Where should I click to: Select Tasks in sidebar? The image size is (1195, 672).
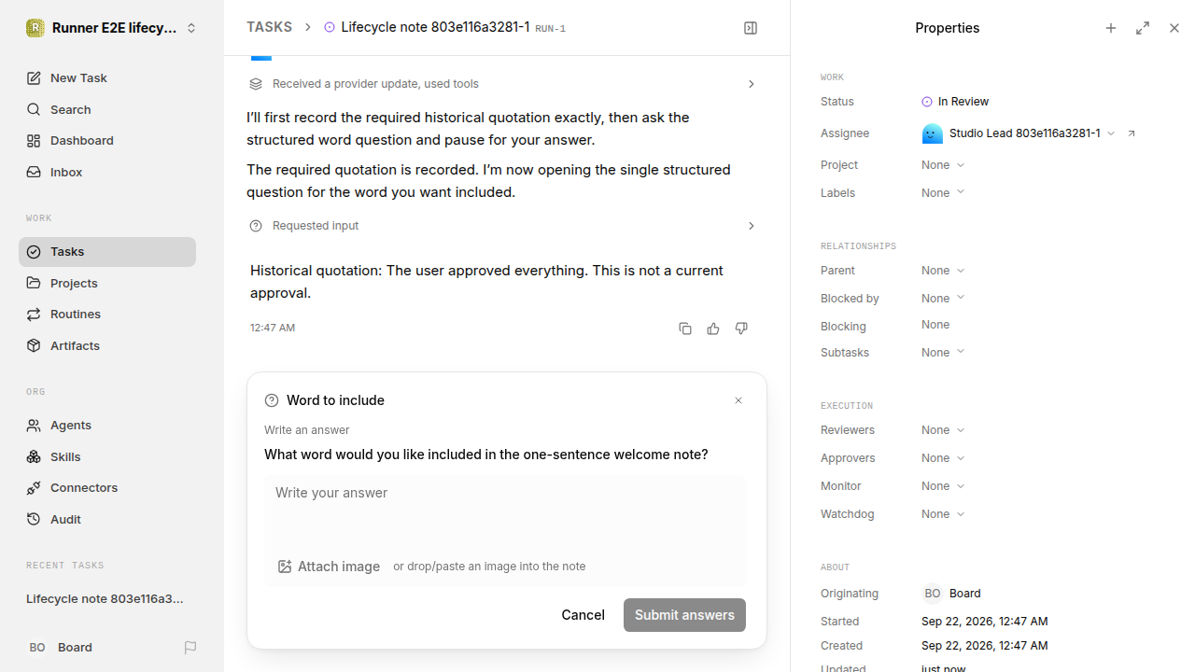coord(107,252)
